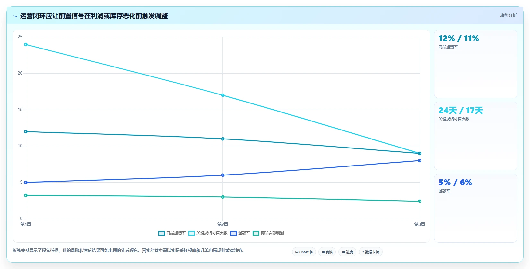The image size is (530, 269).
Task: Click 商品贡献利润 data point at 第2周
Action: (223, 197)
